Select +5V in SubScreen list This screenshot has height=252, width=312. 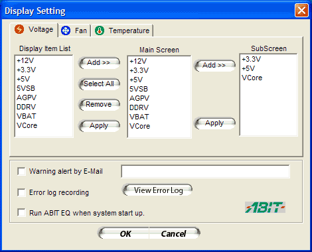(248, 68)
